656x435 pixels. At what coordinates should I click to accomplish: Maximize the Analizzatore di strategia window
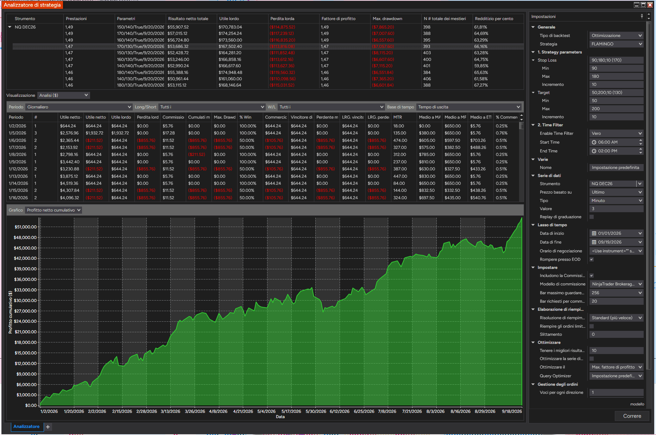643,5
